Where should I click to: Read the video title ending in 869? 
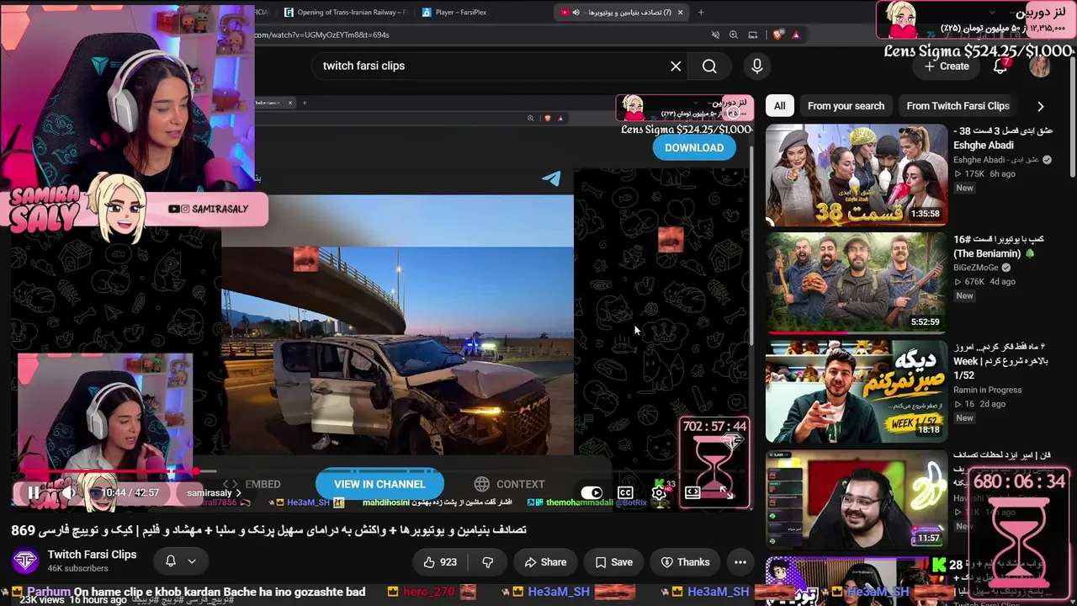268,529
